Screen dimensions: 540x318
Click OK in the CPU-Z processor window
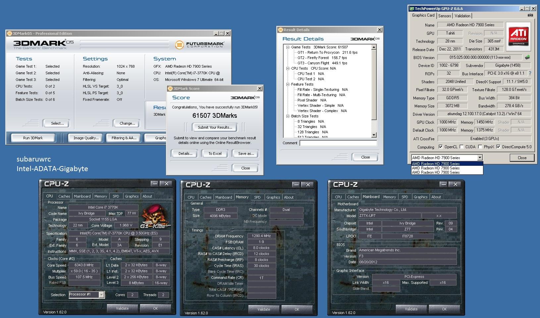pos(155,308)
